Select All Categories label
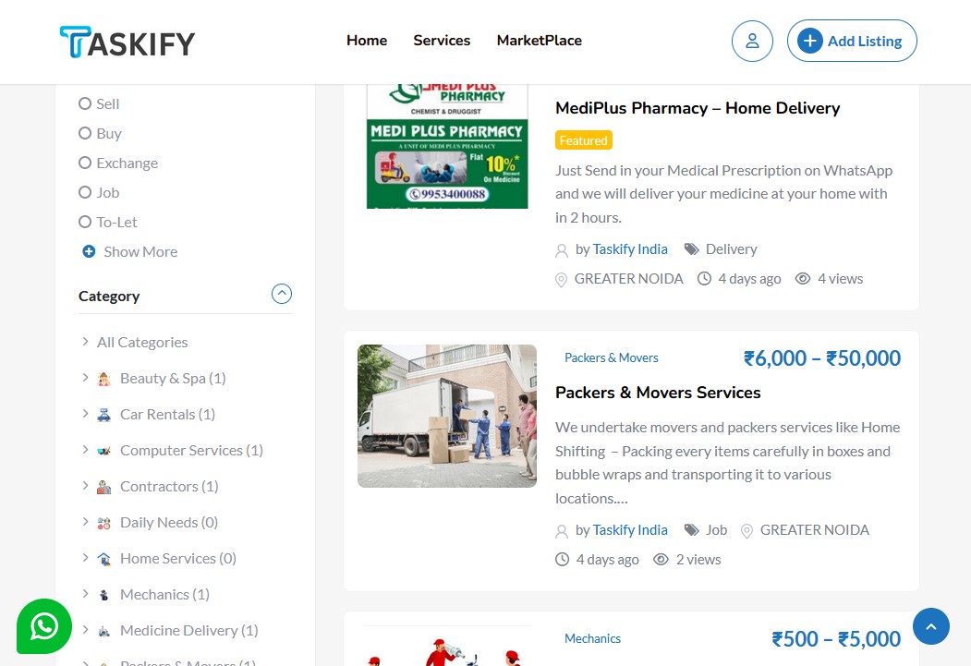 pyautogui.click(x=141, y=343)
